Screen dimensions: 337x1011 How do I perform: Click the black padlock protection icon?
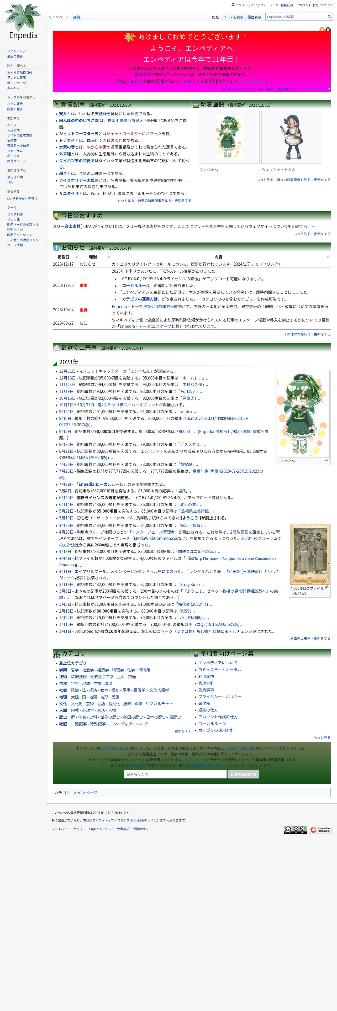point(328,29)
